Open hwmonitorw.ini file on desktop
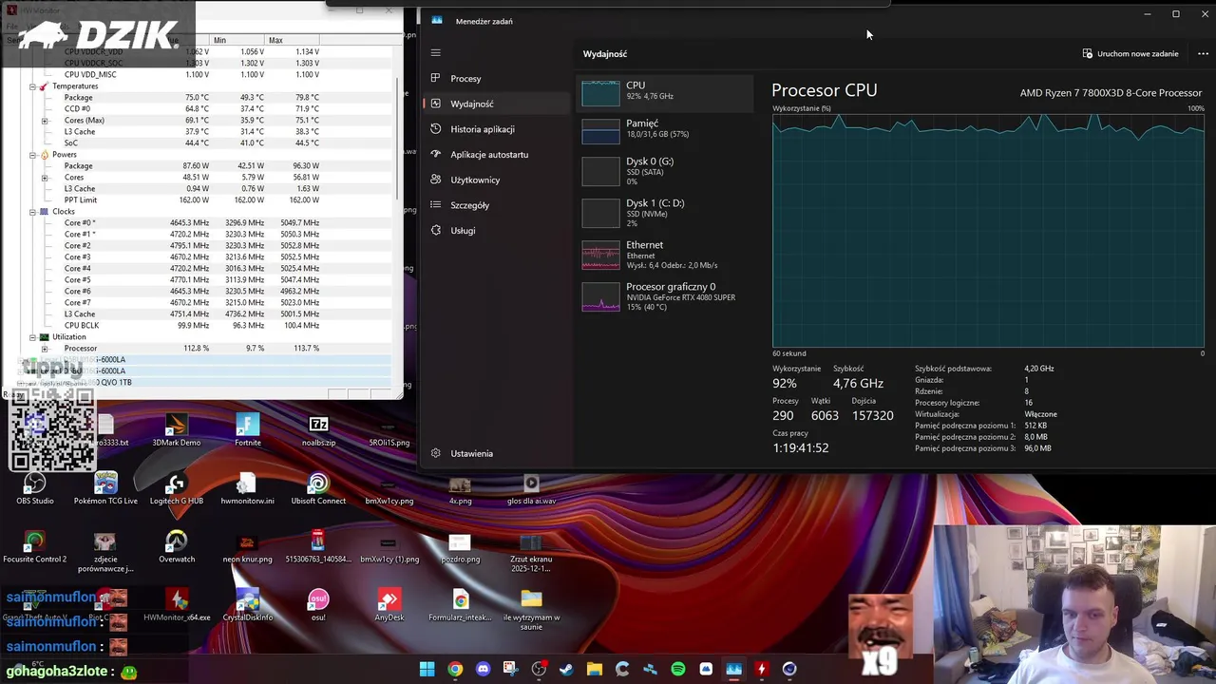1216x684 pixels. tap(248, 489)
